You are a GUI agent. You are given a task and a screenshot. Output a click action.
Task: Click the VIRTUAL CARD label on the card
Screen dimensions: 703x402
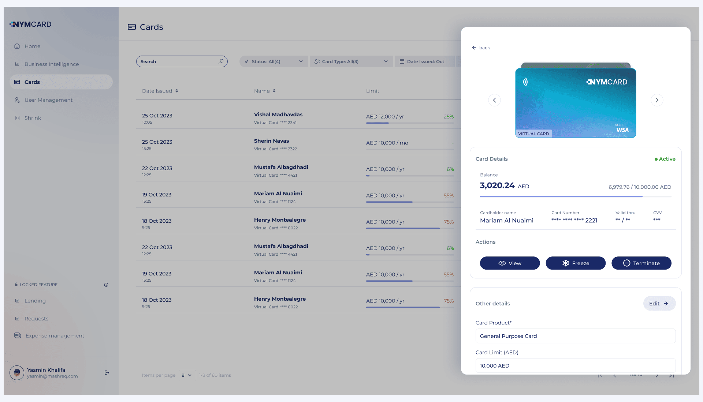pos(533,134)
